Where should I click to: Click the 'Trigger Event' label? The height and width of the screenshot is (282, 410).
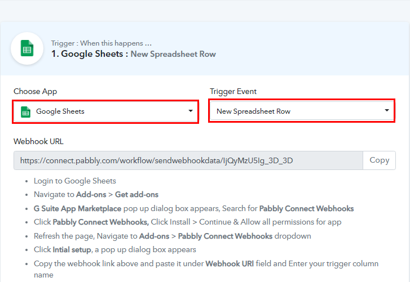(x=233, y=91)
